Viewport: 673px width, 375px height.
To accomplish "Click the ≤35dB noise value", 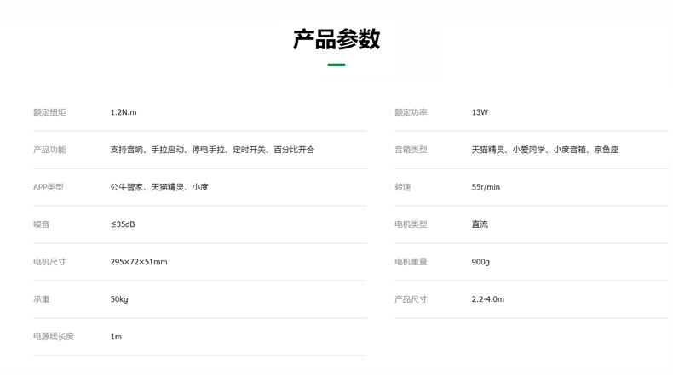I will pos(123,224).
